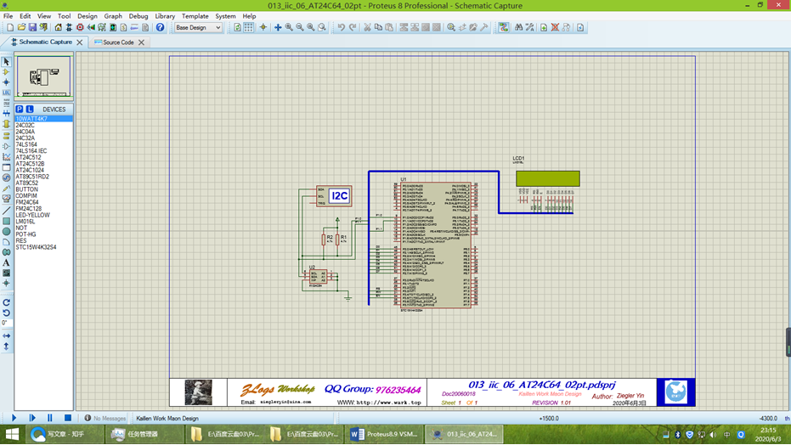791x445 pixels.
Task: Select the 2D text 'A' tool
Action: click(6, 263)
